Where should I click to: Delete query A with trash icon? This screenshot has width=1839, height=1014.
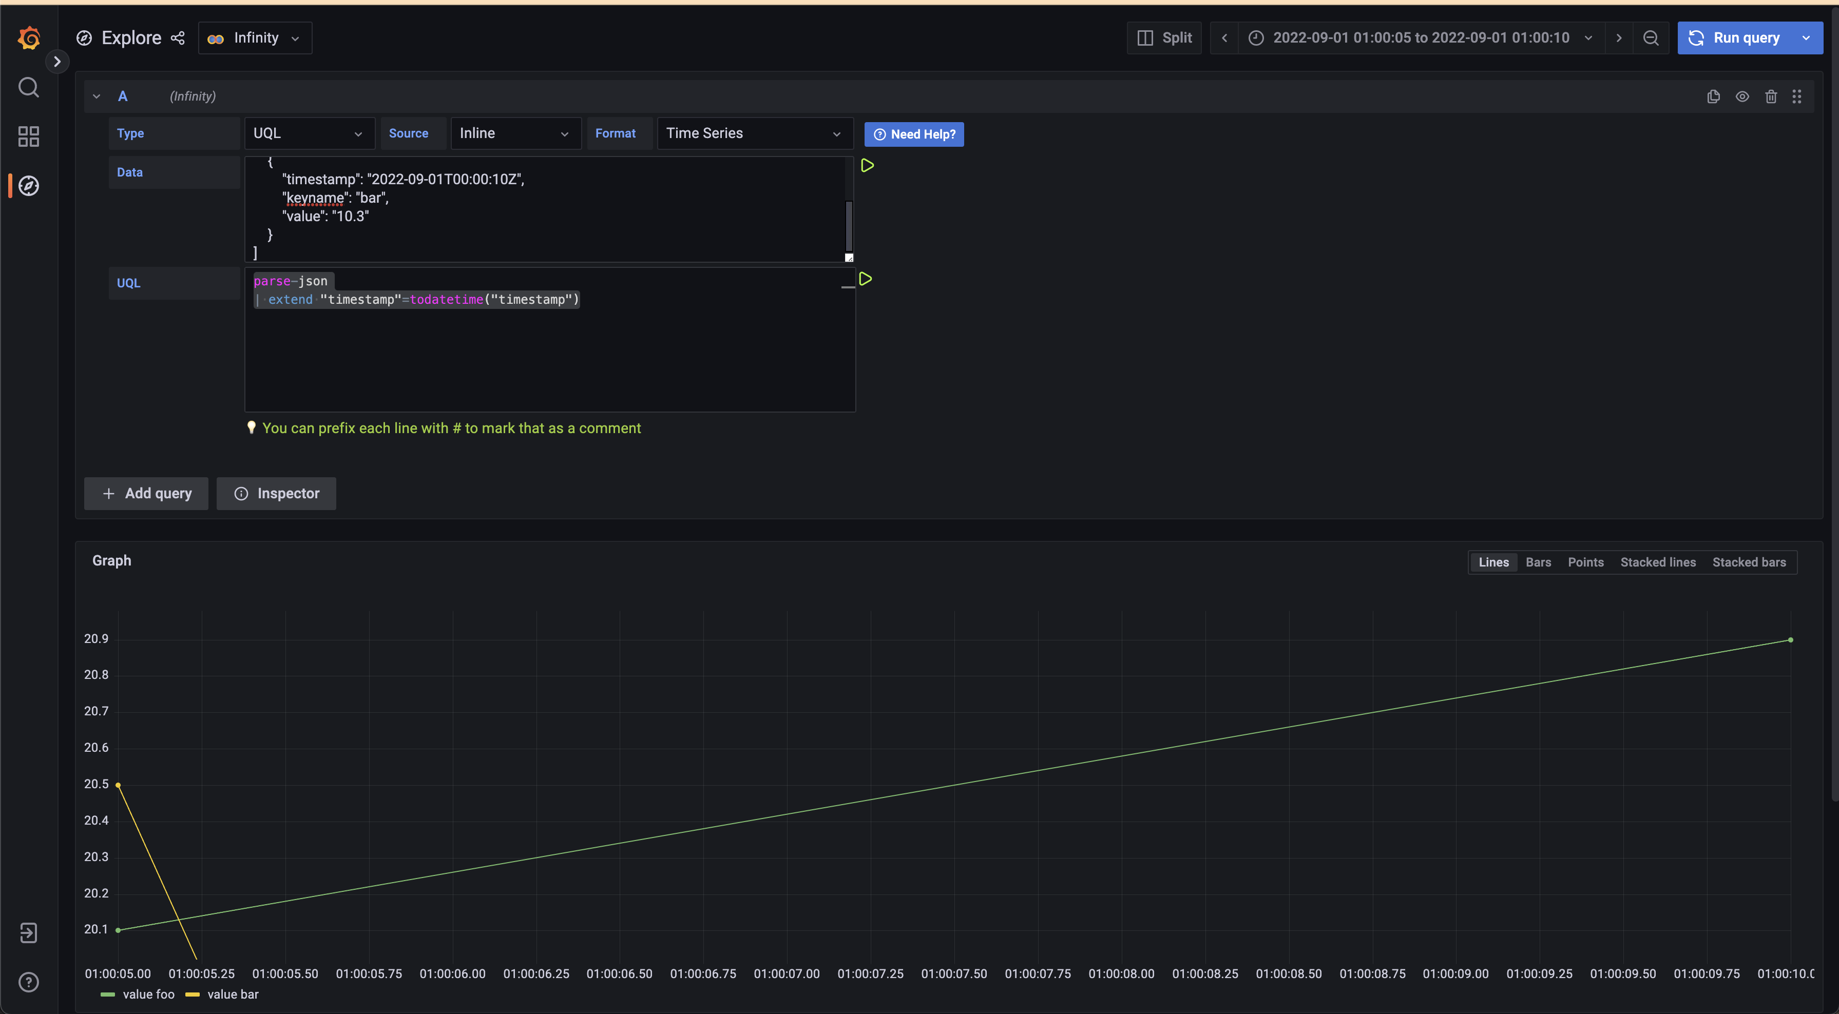coord(1771,96)
